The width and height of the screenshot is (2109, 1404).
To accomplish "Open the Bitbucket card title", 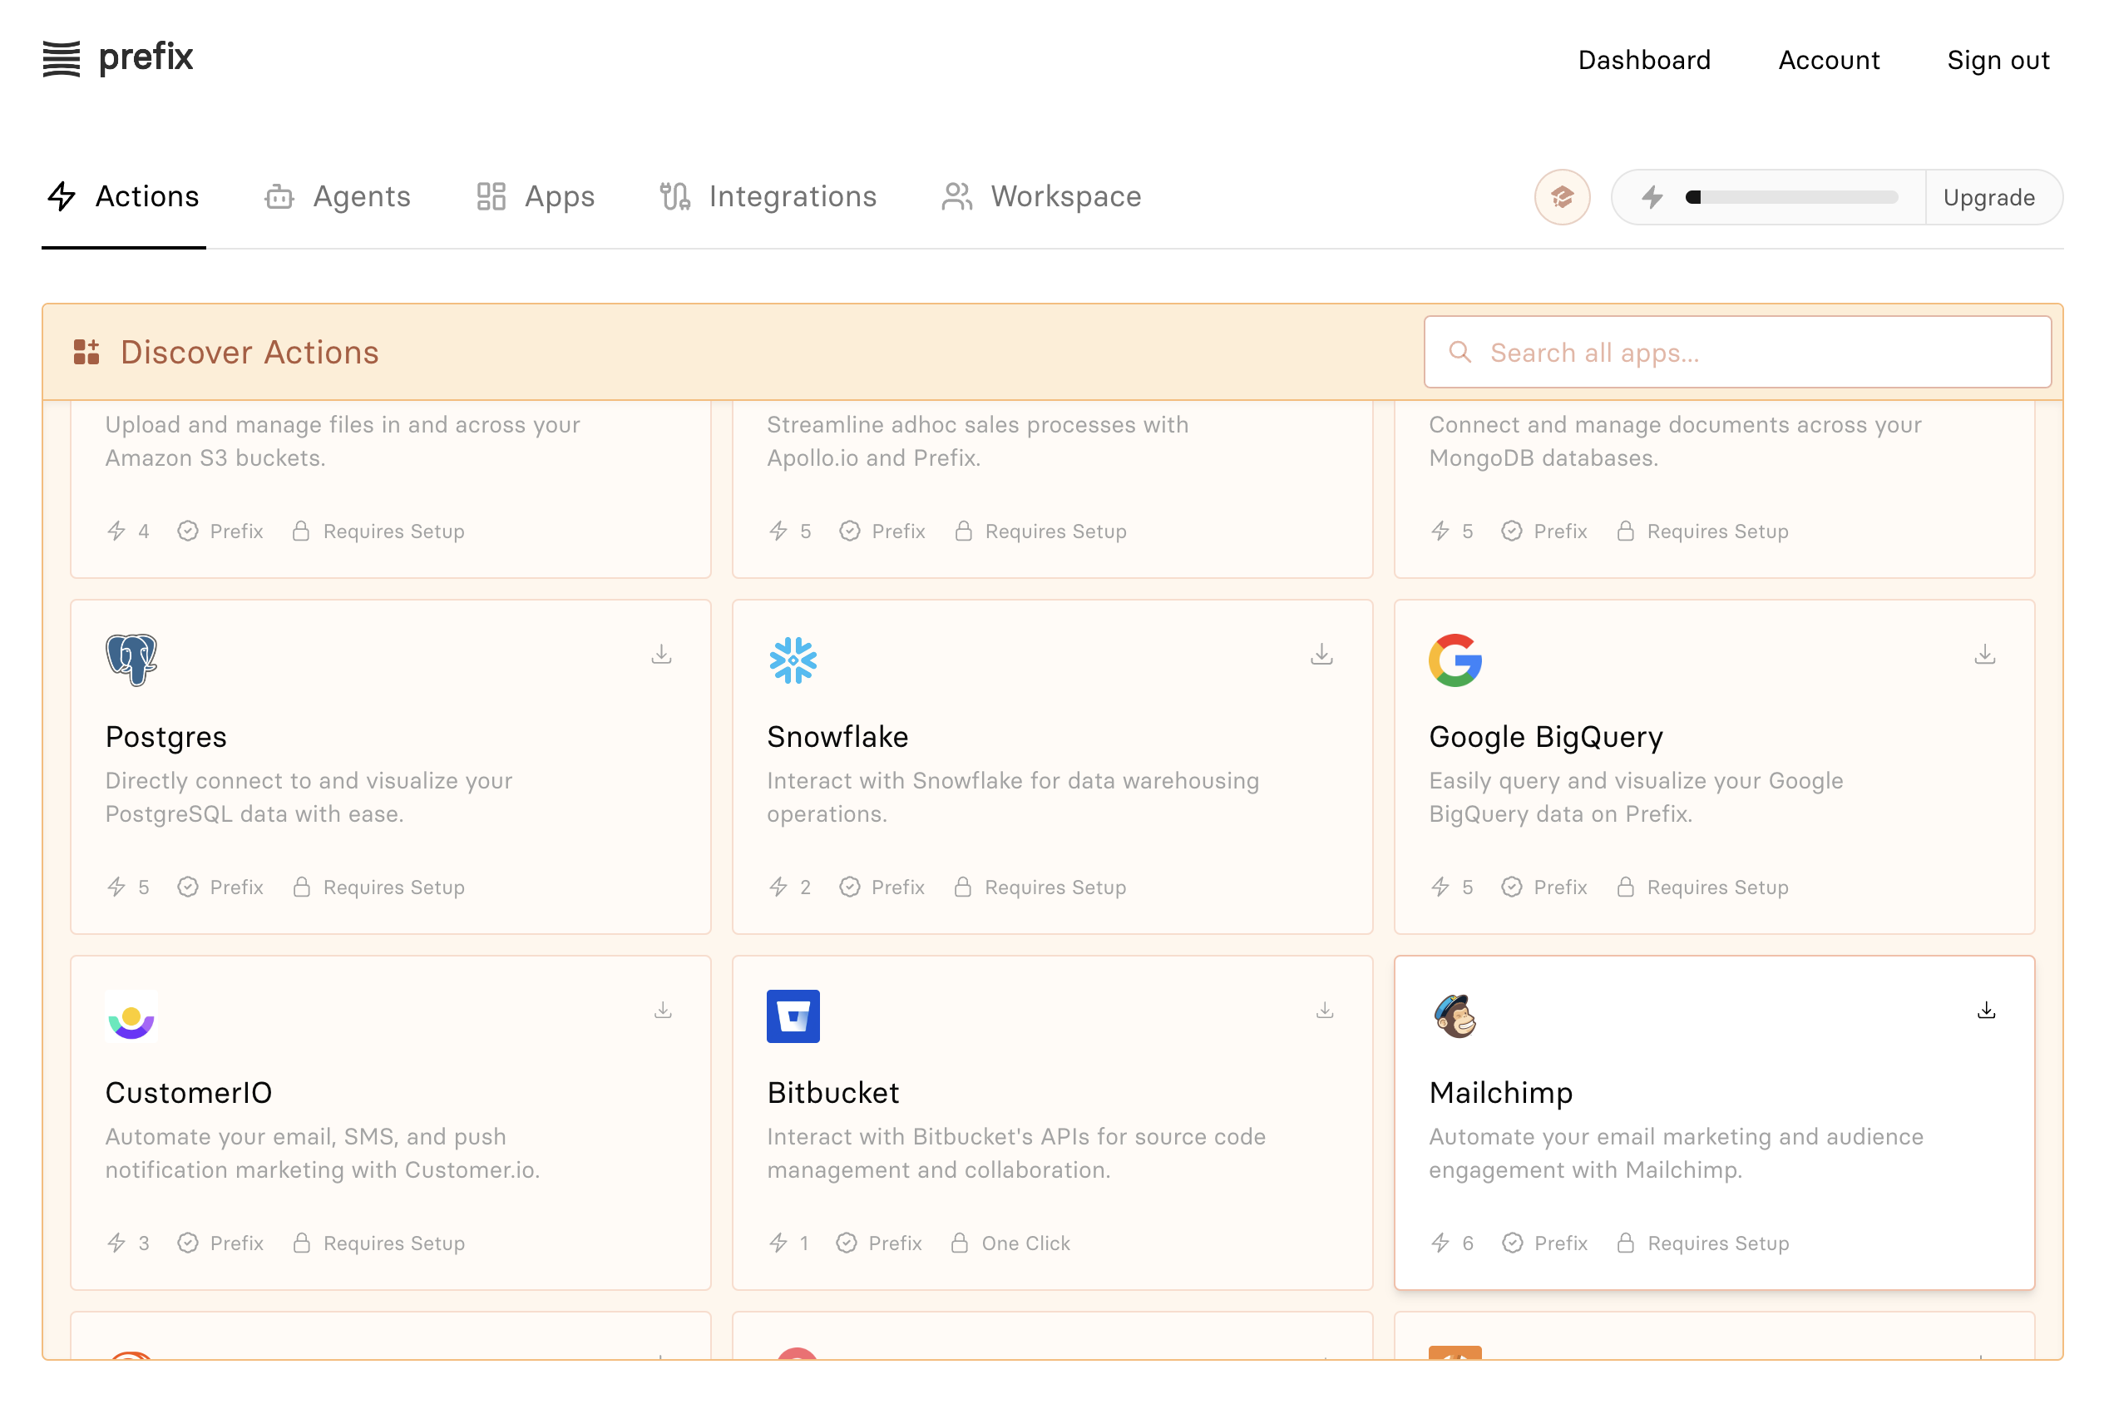I will click(832, 1092).
